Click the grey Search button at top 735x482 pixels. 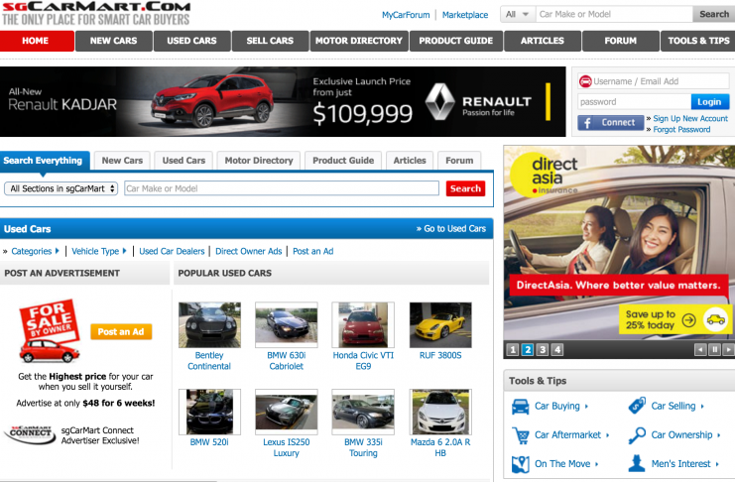coord(714,15)
